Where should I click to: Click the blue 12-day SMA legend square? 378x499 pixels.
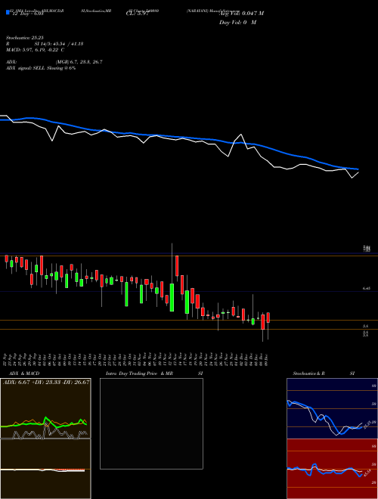(8, 12)
